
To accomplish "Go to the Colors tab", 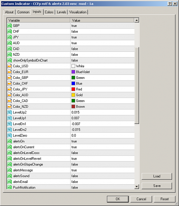I will 49,12.
